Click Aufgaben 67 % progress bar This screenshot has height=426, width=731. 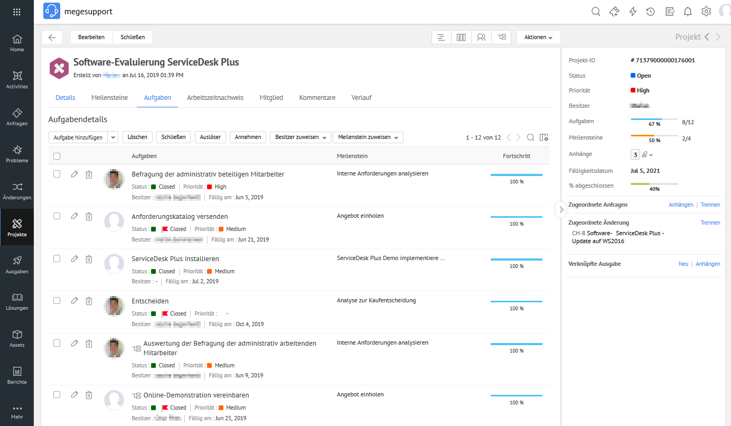click(x=654, y=119)
